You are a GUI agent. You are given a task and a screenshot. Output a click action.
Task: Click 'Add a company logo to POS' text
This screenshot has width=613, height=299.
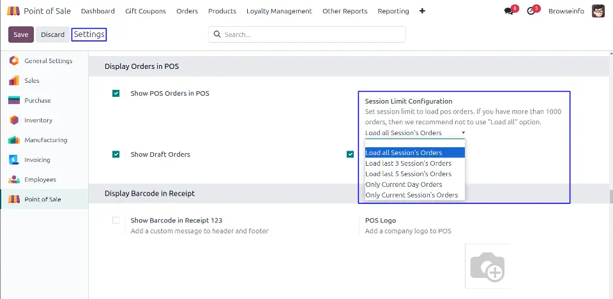(x=408, y=231)
